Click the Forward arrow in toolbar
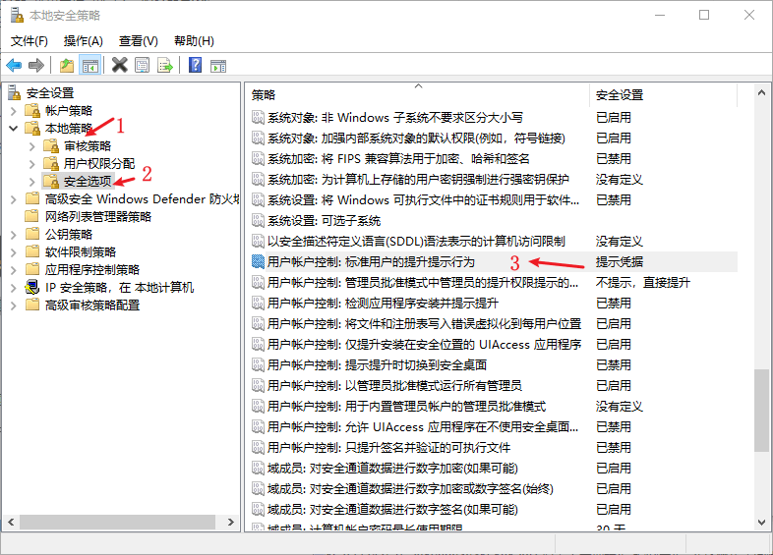 coord(36,65)
